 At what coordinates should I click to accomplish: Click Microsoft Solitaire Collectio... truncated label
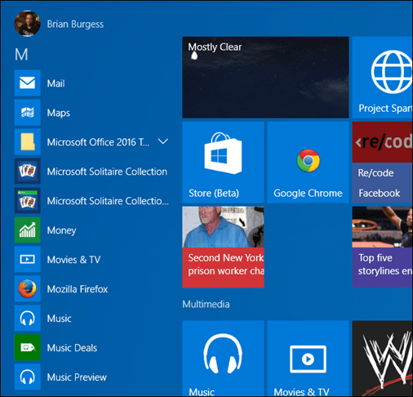pos(108,201)
